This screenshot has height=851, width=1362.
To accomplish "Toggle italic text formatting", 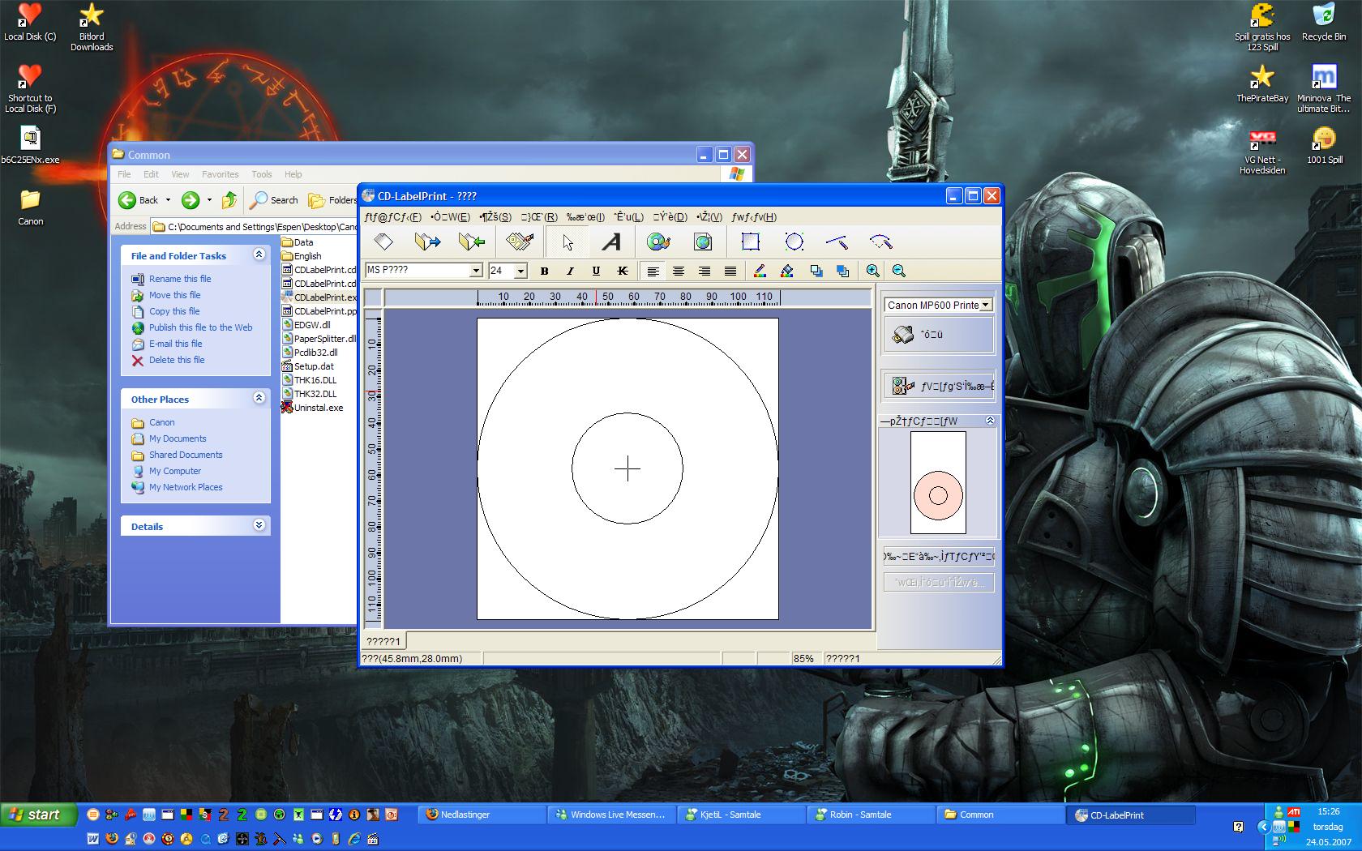I will [x=570, y=271].
